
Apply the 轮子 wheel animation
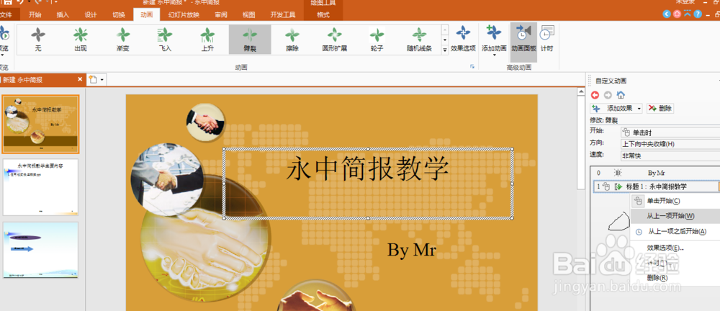(377, 40)
